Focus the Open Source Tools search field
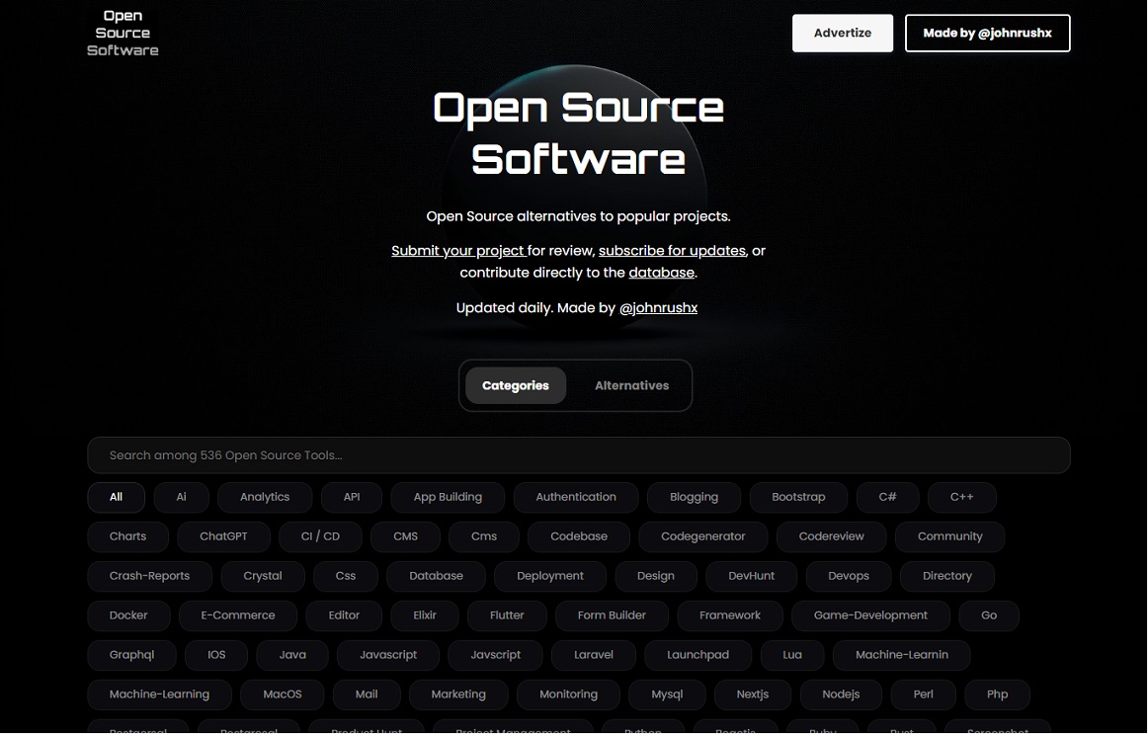Viewport: 1148px width, 734px height. [578, 455]
